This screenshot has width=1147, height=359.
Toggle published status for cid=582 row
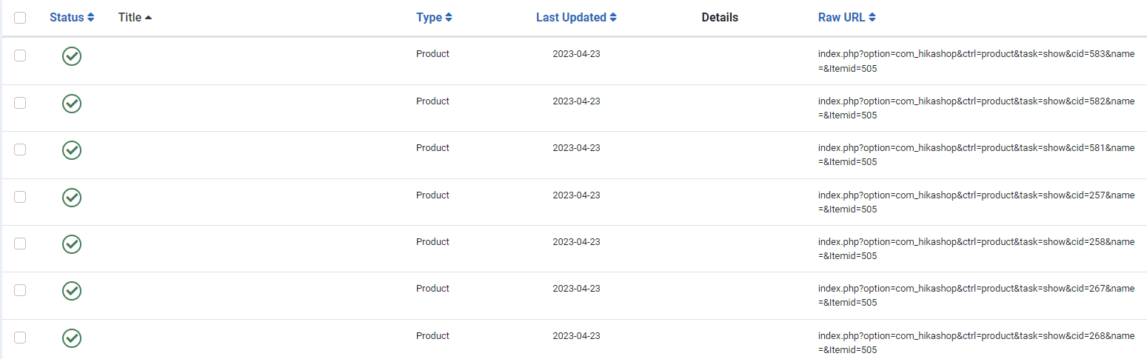tap(72, 104)
